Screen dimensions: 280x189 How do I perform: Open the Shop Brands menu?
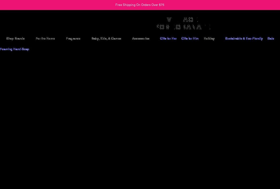point(15,39)
